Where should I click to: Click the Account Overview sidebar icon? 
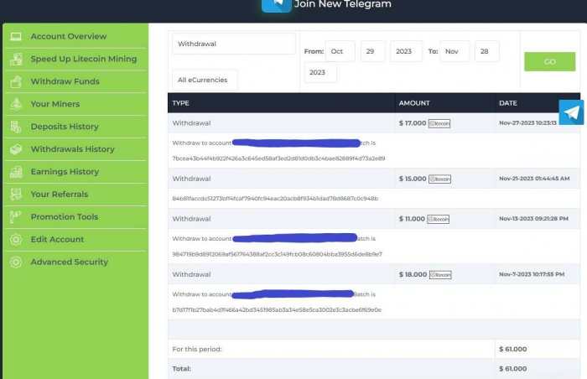[15, 37]
